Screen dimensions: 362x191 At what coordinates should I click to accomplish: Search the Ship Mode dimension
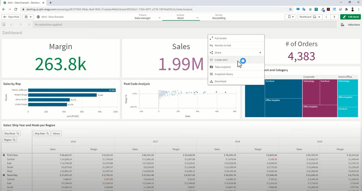pyautogui.click(x=18, y=133)
